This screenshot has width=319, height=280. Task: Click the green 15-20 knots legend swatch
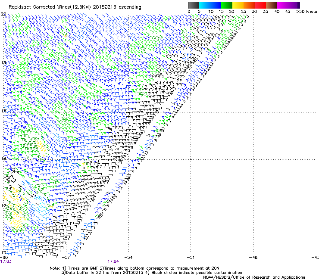coord(227,5)
